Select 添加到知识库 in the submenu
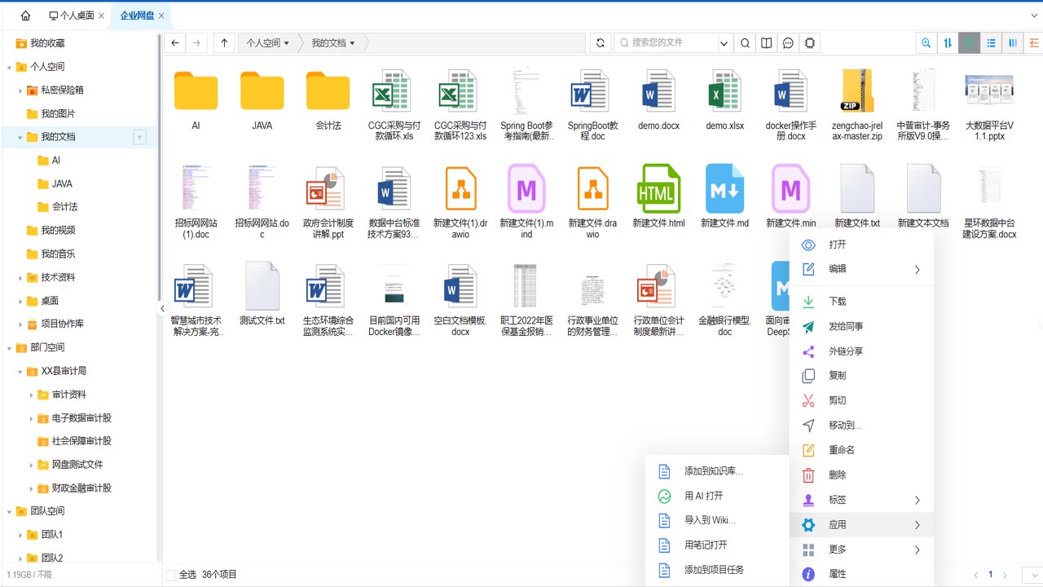This screenshot has width=1043, height=587. click(717, 471)
